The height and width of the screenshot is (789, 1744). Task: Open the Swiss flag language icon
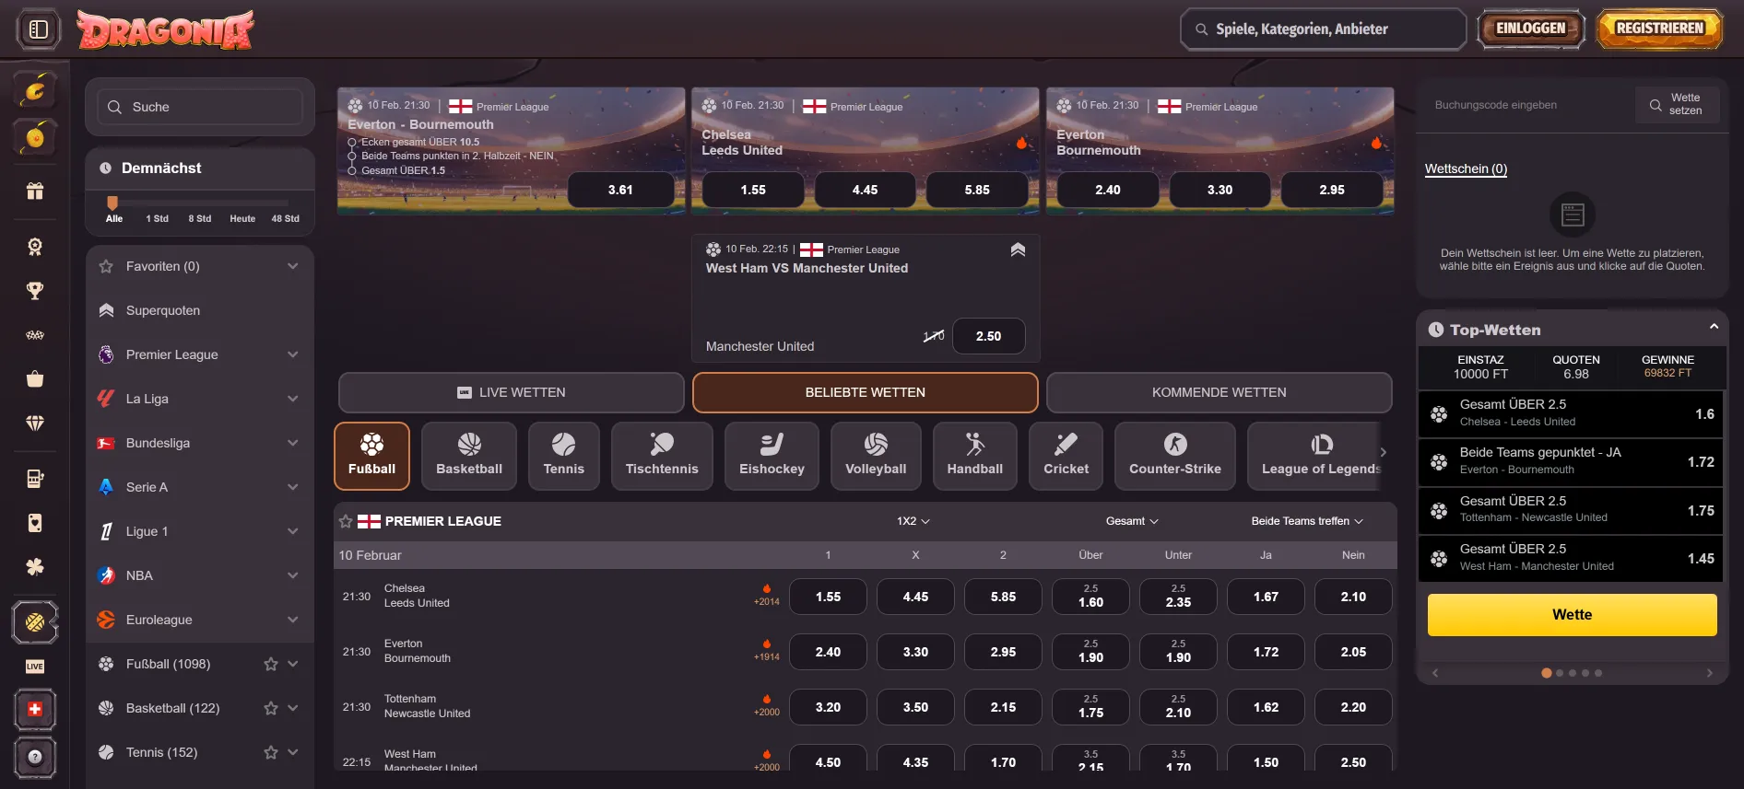click(x=35, y=709)
